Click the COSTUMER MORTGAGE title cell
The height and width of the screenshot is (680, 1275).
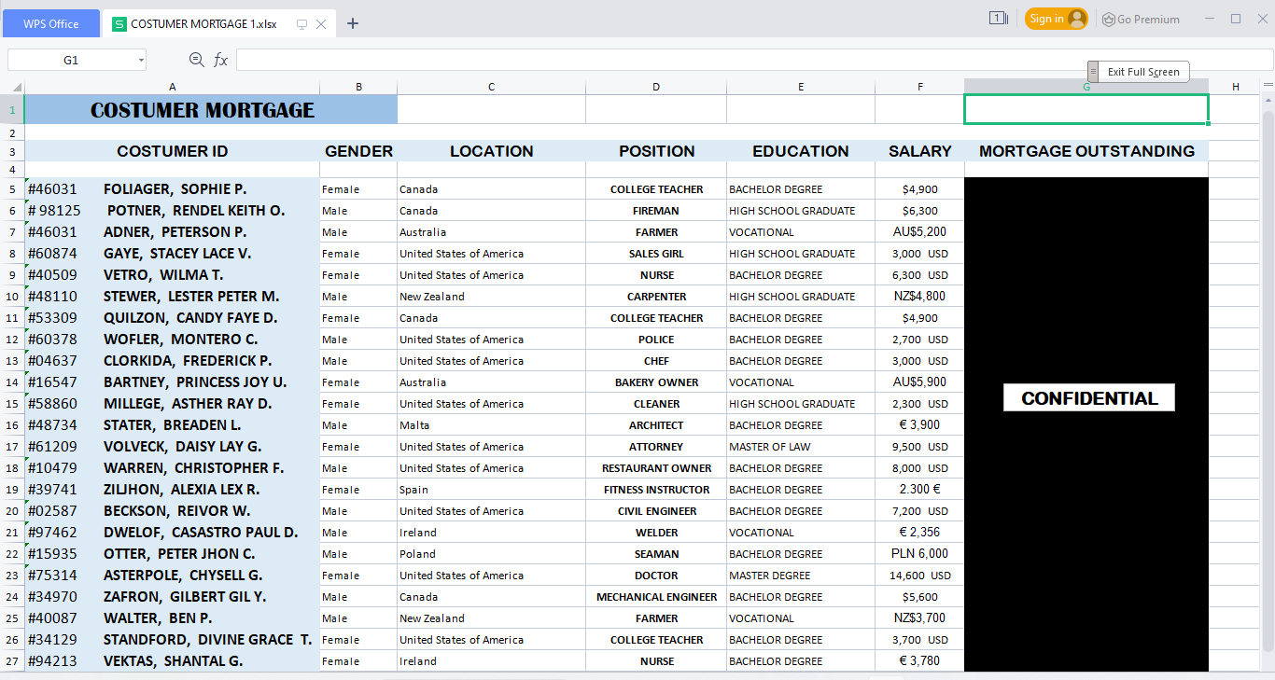point(211,109)
